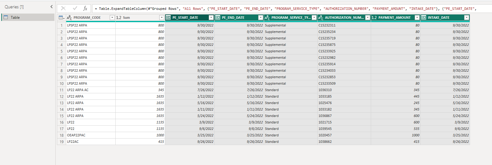This screenshot has height=165, width=492.
Task: Open filter dropdown for PROGRAM_SERVICE_TY column
Action: click(314, 18)
